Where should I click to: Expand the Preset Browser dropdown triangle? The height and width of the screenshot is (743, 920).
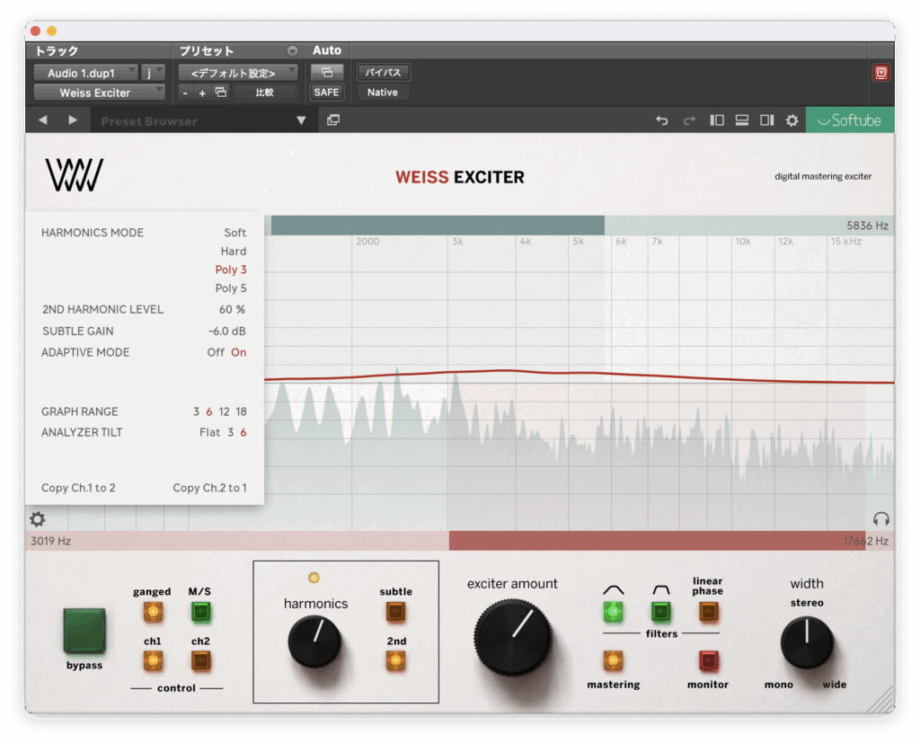click(x=301, y=120)
